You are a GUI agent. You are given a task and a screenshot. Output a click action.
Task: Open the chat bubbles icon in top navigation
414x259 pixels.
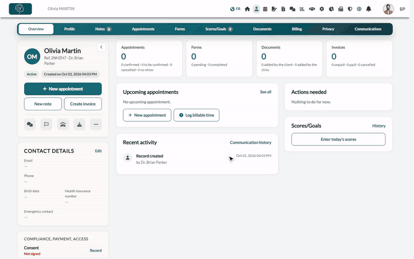click(x=292, y=9)
